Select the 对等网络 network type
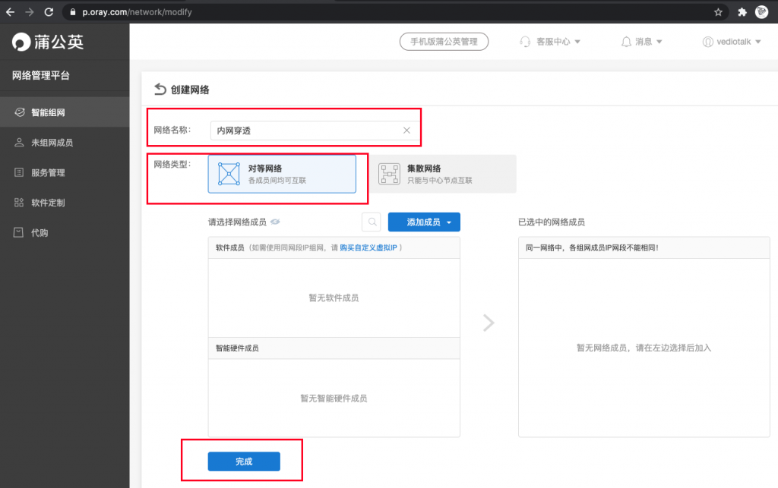Image resolution: width=778 pixels, height=488 pixels. tap(281, 174)
